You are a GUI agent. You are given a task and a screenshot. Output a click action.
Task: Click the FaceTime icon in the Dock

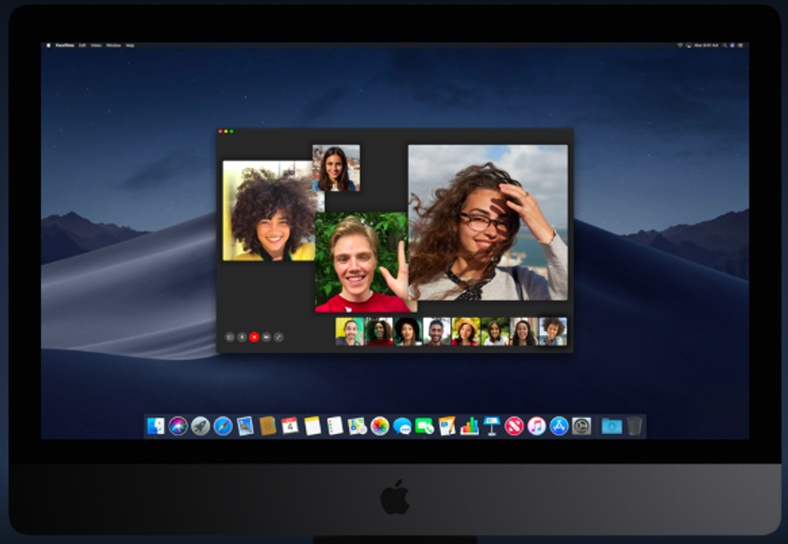point(425,426)
